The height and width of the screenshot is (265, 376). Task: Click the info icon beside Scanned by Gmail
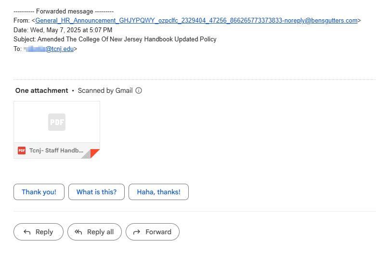click(139, 90)
